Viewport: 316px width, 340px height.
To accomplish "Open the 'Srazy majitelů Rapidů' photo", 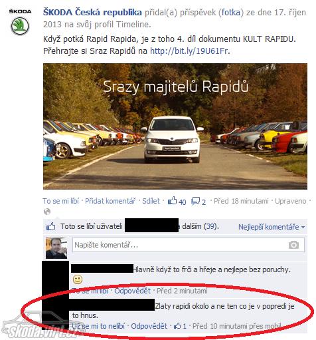I will 175,126.
